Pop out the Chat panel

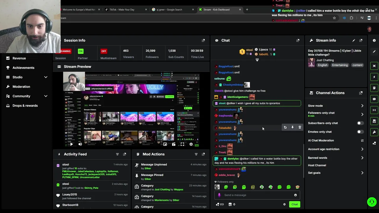[x=298, y=41]
